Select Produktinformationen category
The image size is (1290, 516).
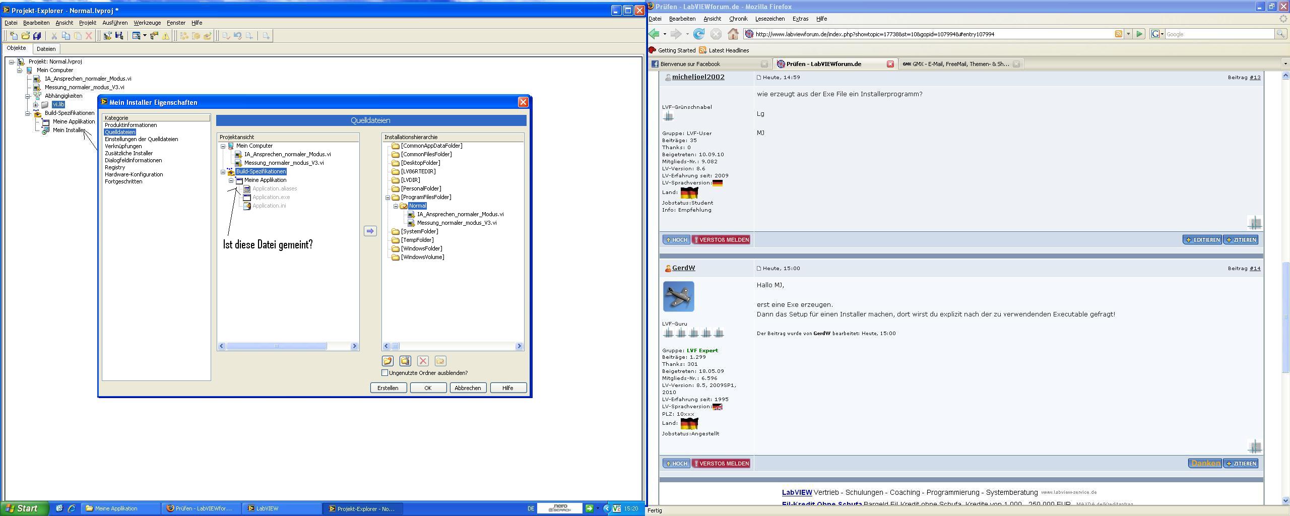[x=131, y=125]
